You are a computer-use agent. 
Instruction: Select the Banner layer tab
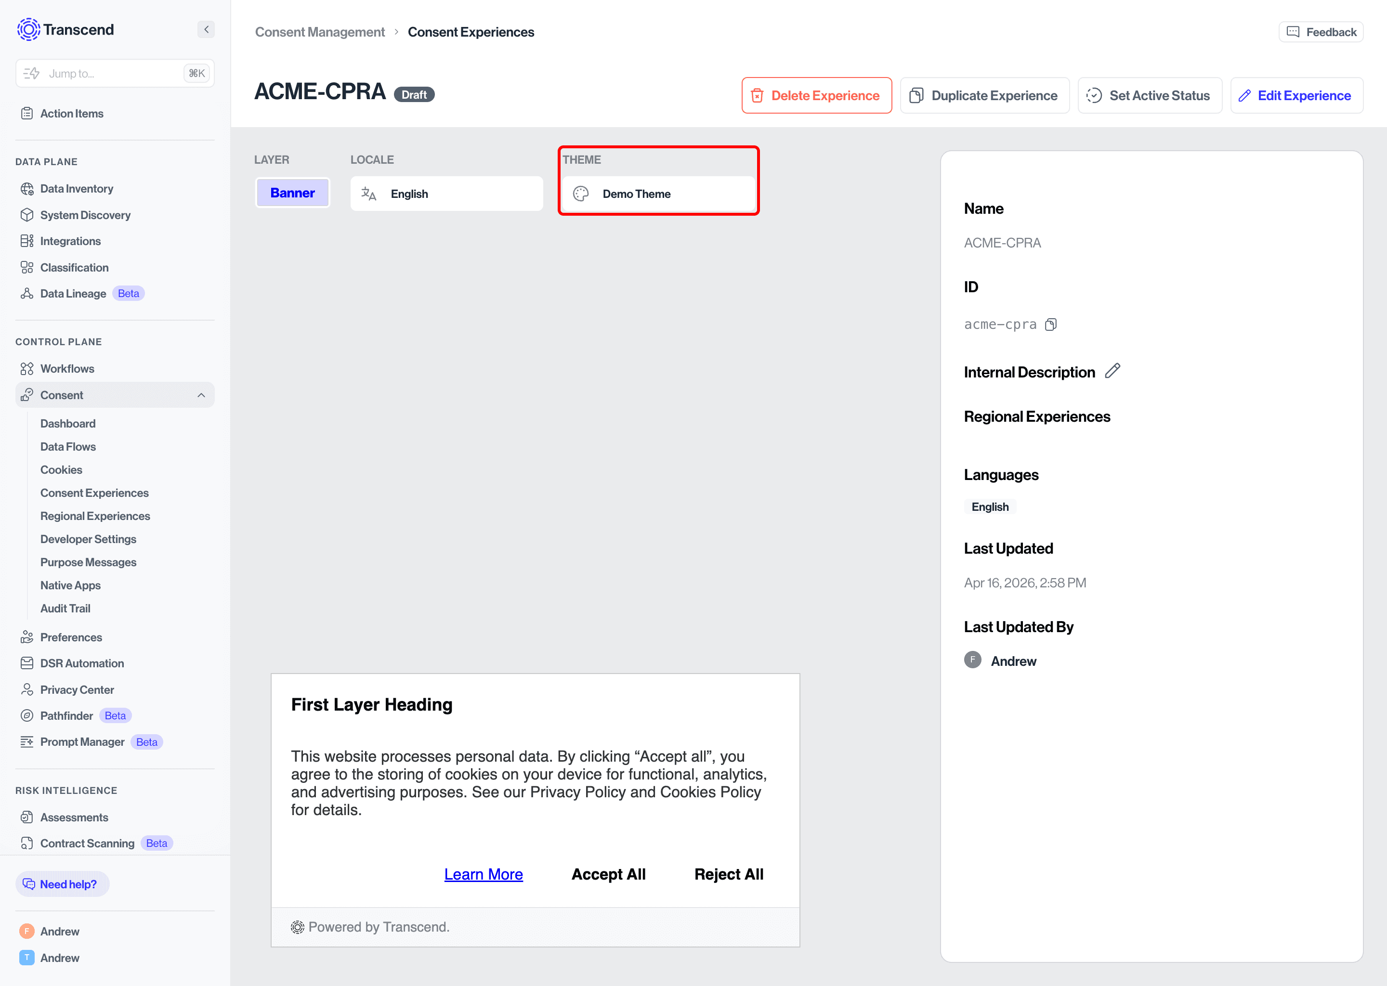pyautogui.click(x=292, y=193)
